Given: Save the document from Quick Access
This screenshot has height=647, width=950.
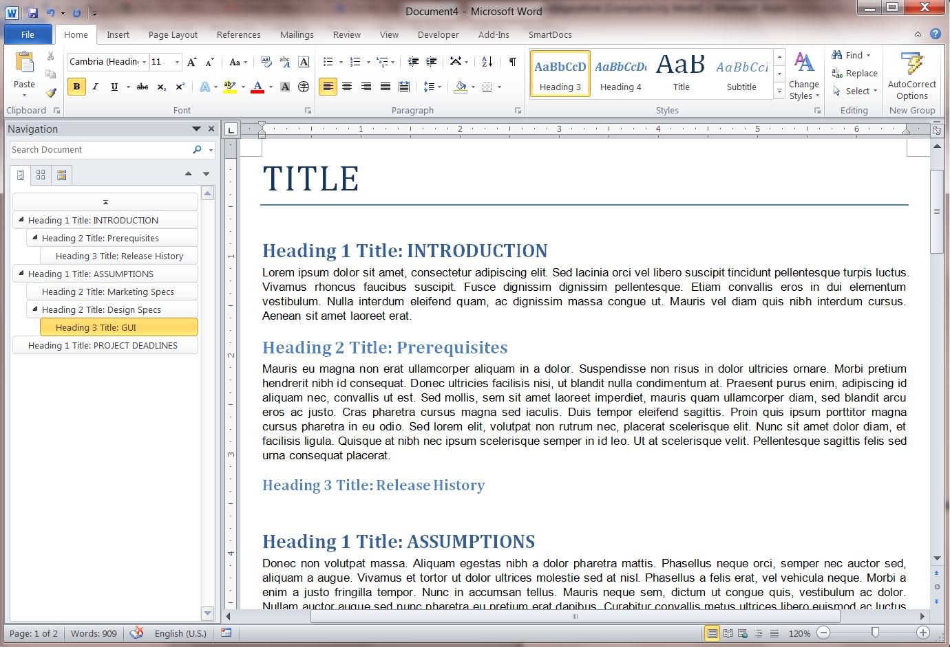Looking at the screenshot, I should click(32, 12).
